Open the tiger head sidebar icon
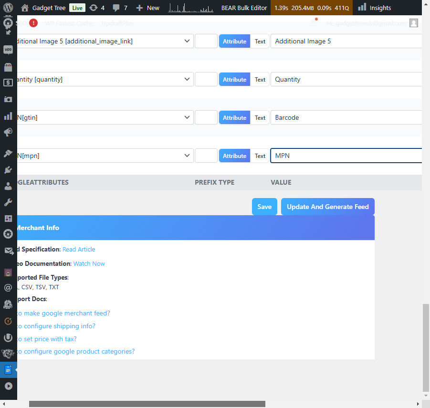The width and height of the screenshot is (430, 408). [x=8, y=354]
